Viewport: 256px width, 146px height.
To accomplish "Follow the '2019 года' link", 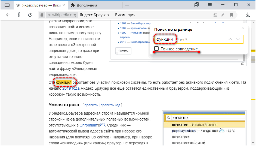I will coord(71,88).
